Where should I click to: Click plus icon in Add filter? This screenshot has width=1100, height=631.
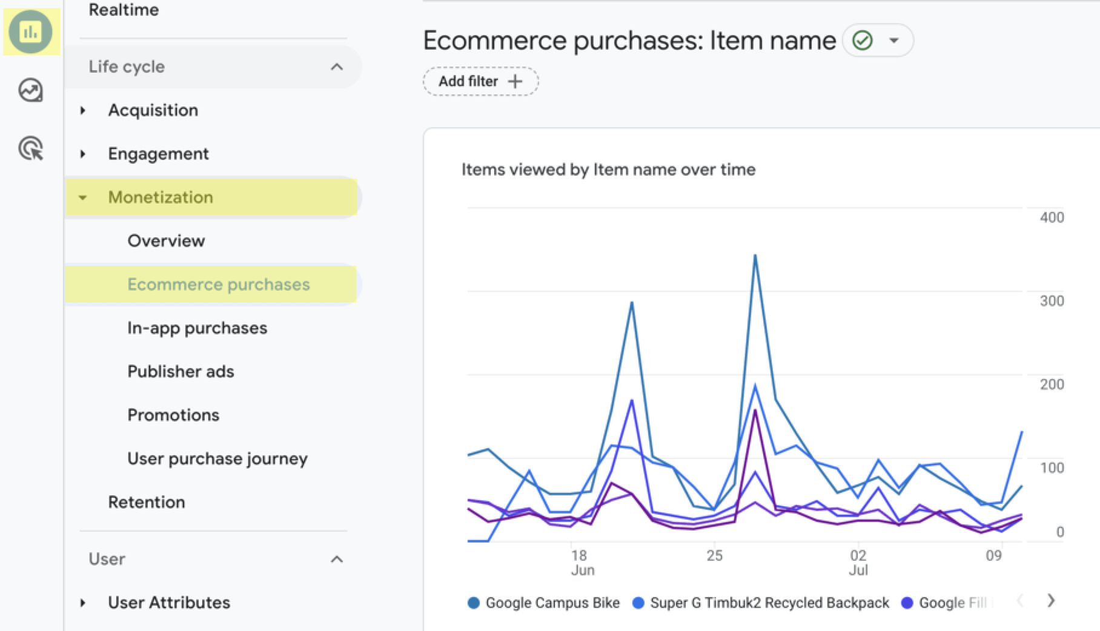(x=515, y=81)
